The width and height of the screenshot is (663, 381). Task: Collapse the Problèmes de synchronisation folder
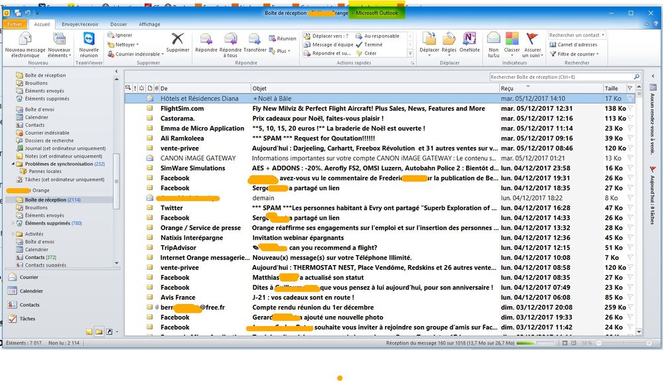pos(14,164)
